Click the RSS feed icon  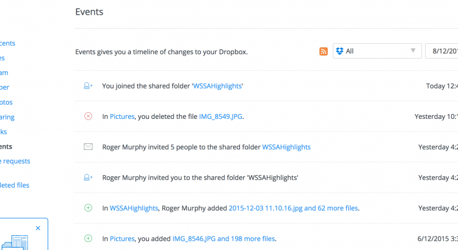point(324,51)
